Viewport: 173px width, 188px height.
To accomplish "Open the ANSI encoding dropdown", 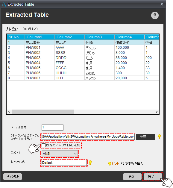I will 60,154.
